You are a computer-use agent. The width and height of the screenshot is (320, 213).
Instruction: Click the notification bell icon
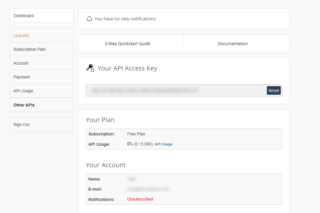pyautogui.click(x=89, y=19)
